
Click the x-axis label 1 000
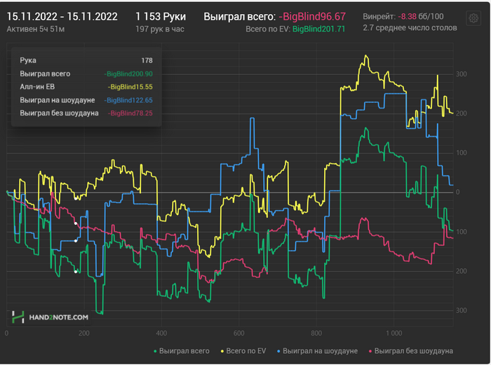394,333
